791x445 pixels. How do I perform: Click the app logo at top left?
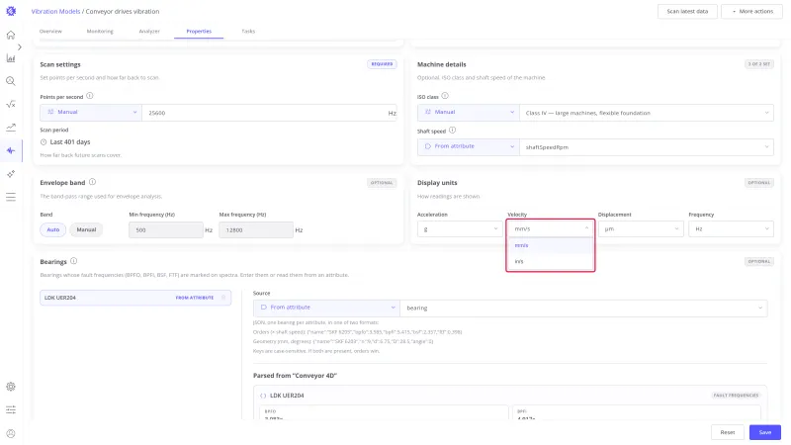(x=11, y=11)
